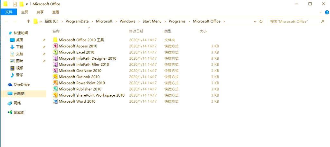Show hidden path levels via double chevron

[x=41, y=22]
